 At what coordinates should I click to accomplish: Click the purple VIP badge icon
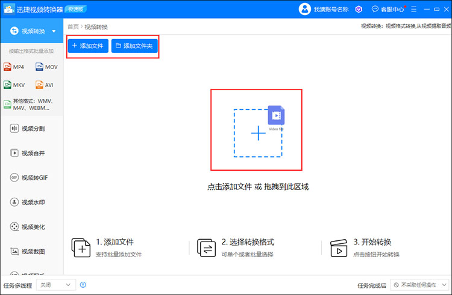359,10
